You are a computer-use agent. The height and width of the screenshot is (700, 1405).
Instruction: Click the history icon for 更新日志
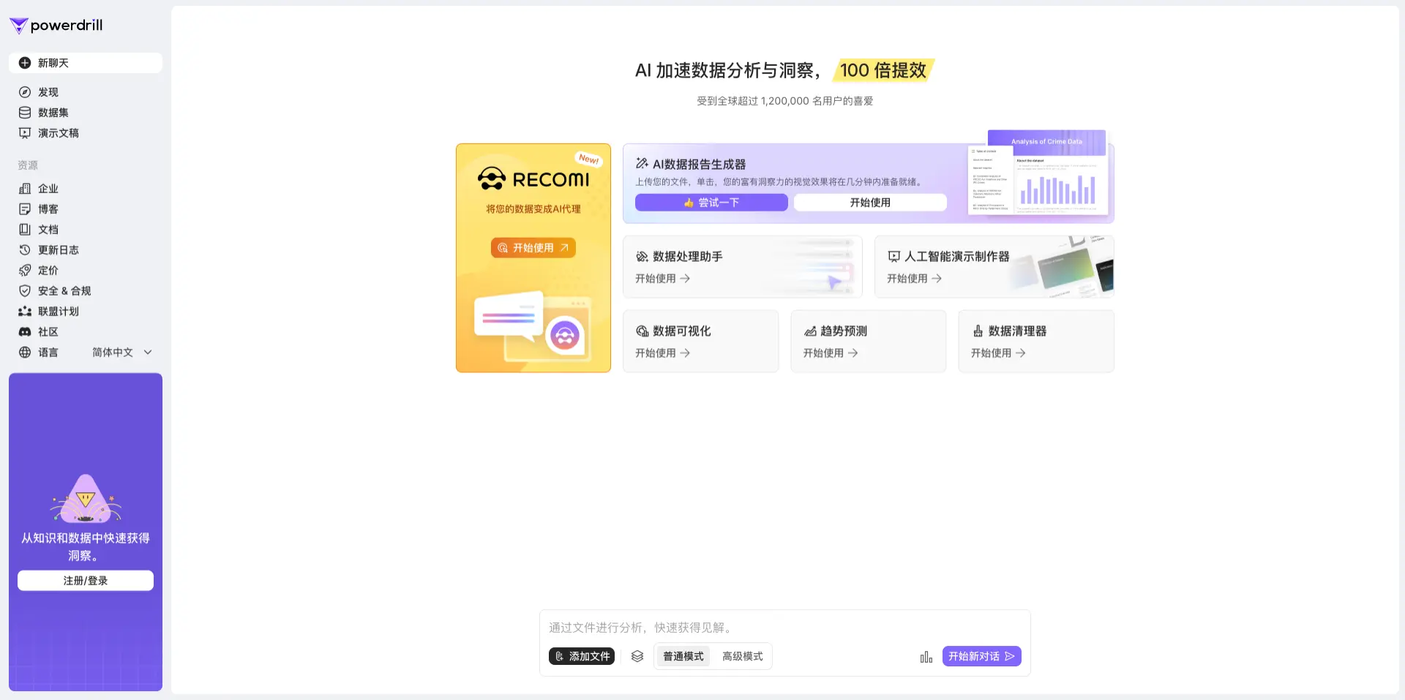(x=25, y=250)
